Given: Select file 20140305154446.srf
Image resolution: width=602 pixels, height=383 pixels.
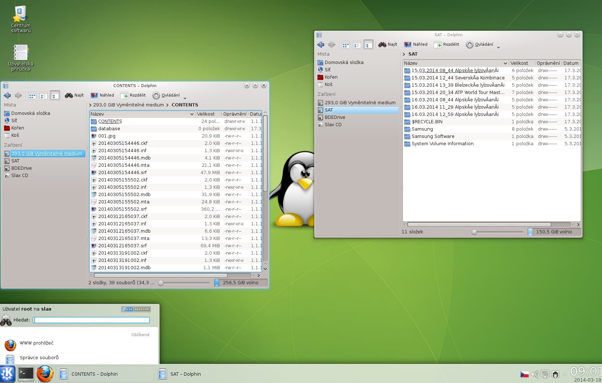Looking at the screenshot, I should pos(122,173).
